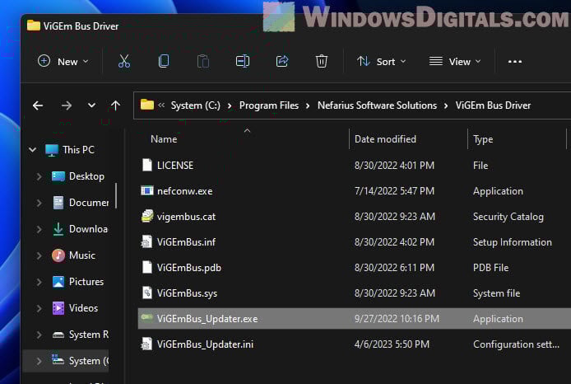Screen dimensions: 571x384
Task: Click Nefarius Software Solutions breadcrumb
Action: (377, 105)
